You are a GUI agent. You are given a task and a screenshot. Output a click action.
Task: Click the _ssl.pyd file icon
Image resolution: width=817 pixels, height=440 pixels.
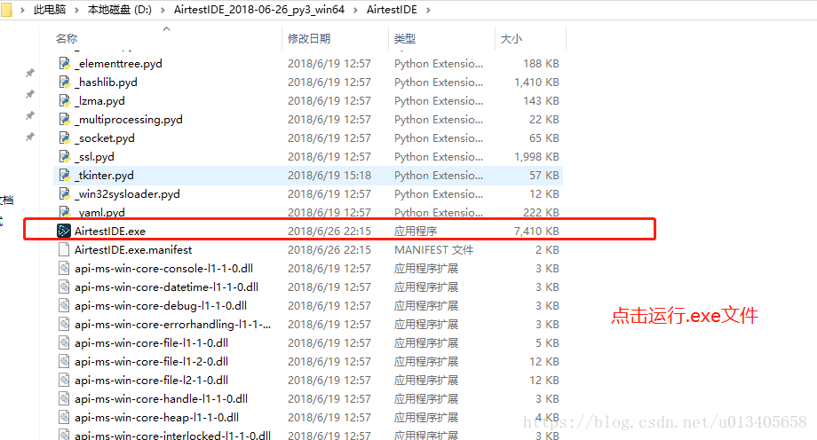pyautogui.click(x=65, y=157)
